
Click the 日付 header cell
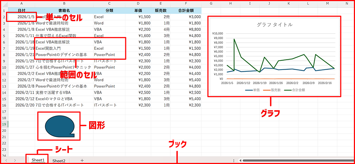pos(21,10)
